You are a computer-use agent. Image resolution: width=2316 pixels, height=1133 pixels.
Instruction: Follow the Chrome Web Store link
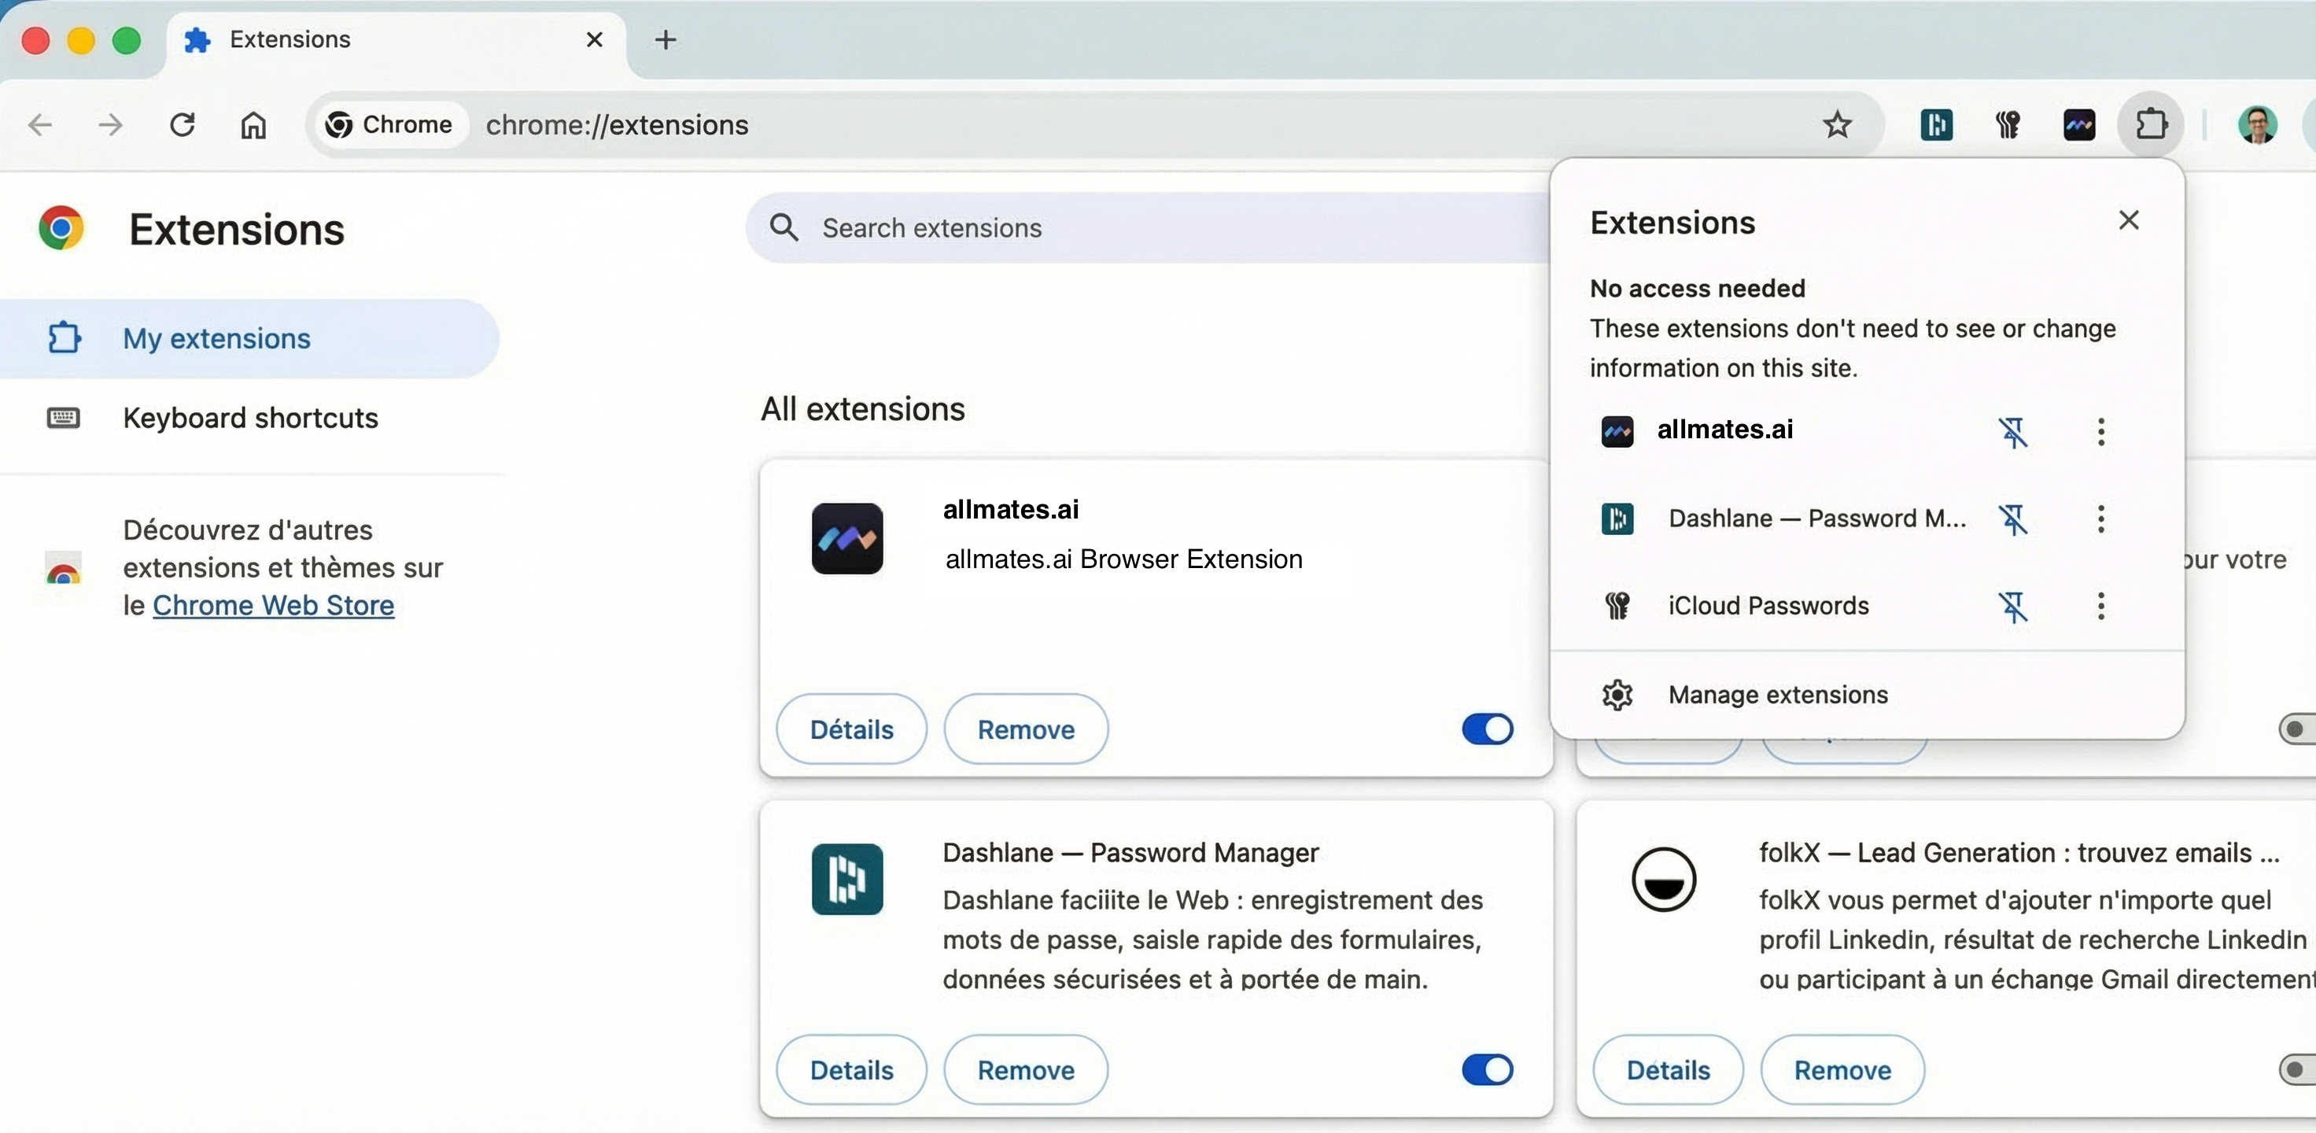[273, 605]
